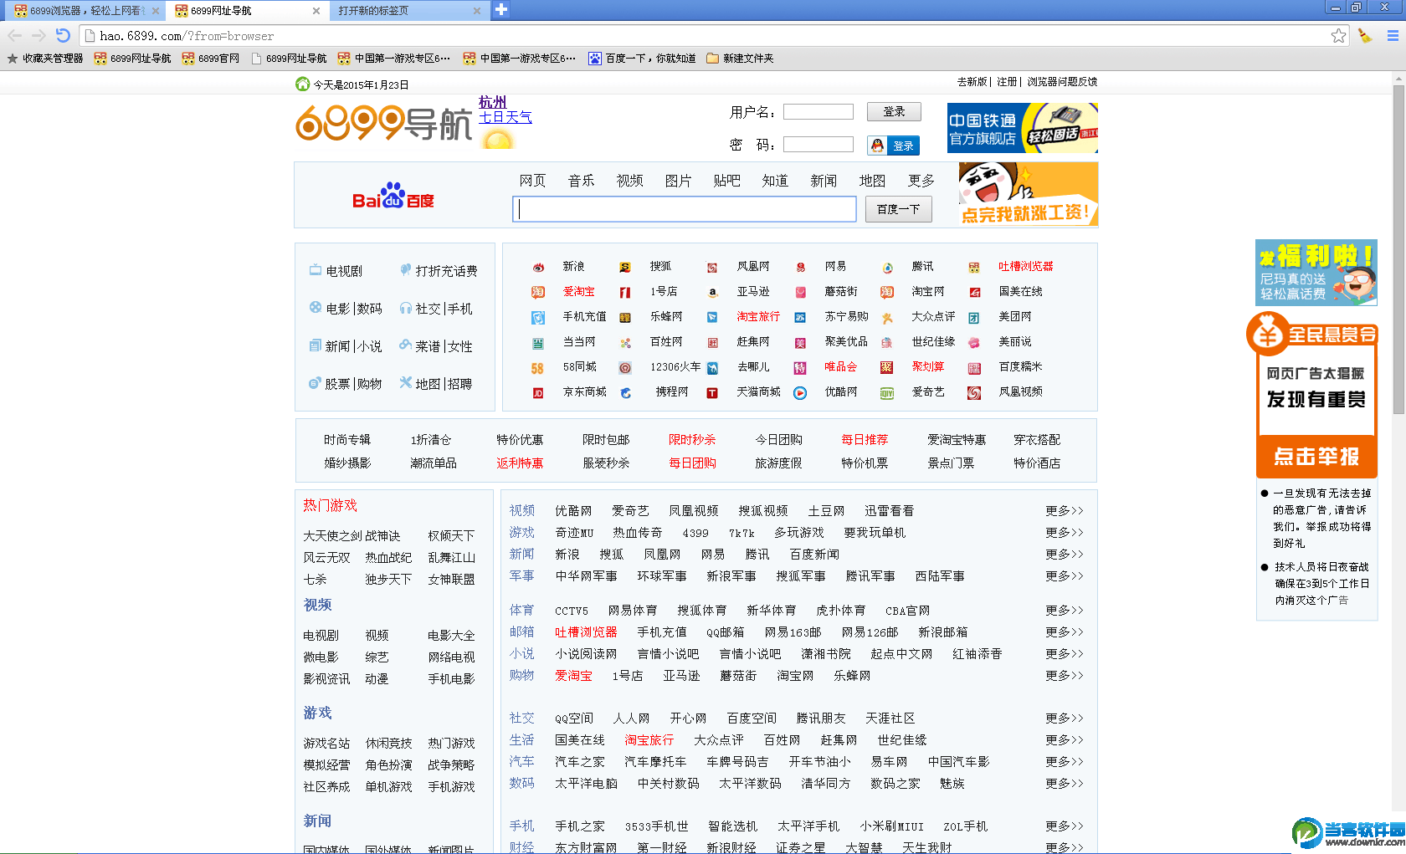Screen dimensions: 1406x854
Task: Click the Dianping icon beside 大众点评
Action: point(887,317)
